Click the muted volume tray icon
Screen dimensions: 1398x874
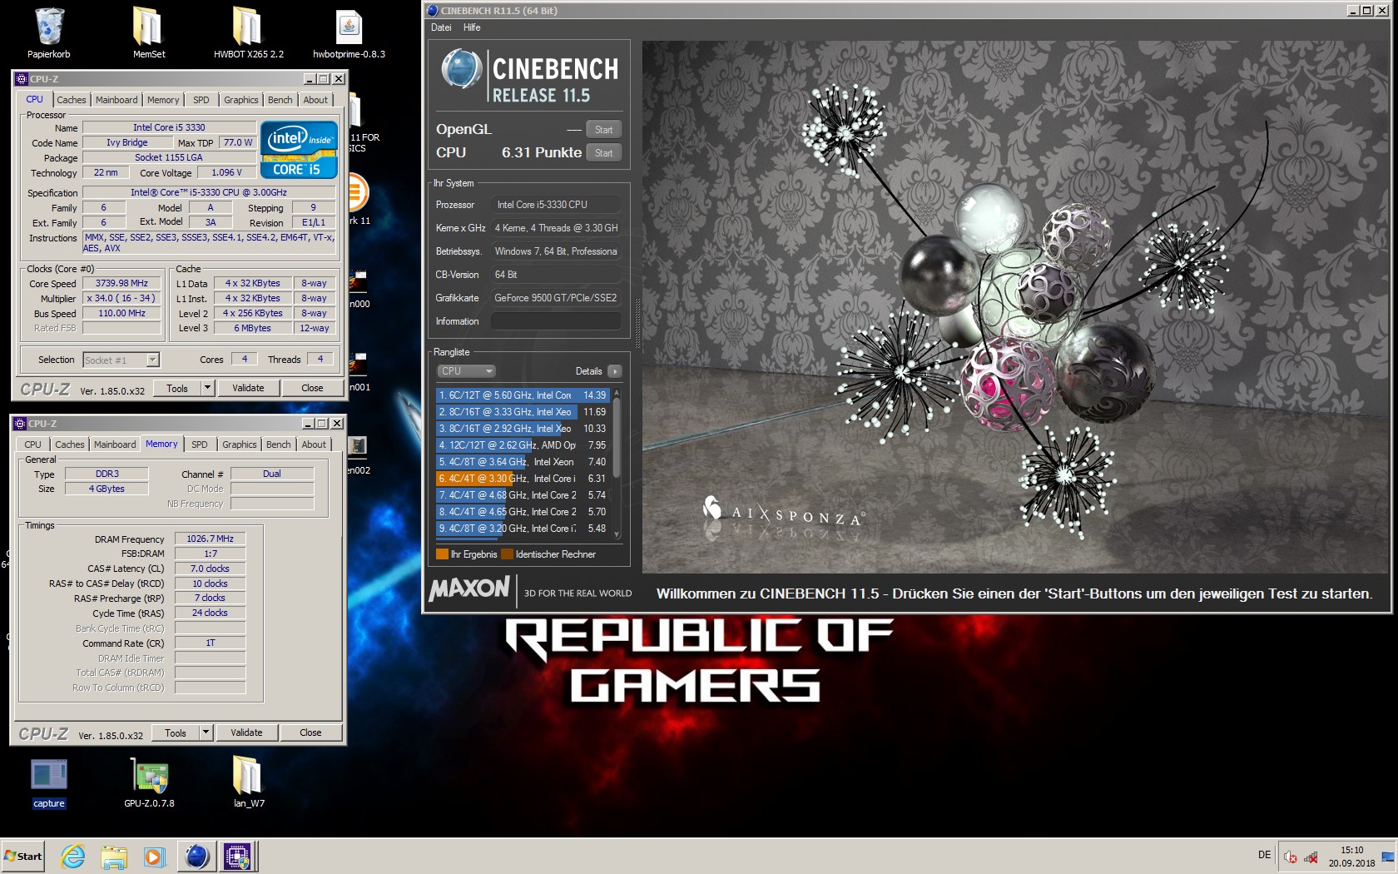point(1291,857)
